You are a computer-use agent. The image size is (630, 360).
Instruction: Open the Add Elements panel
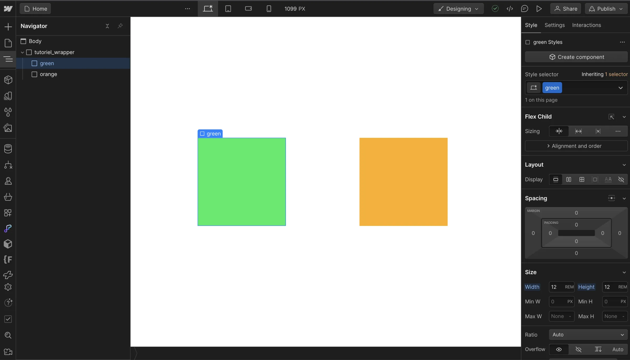(x=8, y=27)
